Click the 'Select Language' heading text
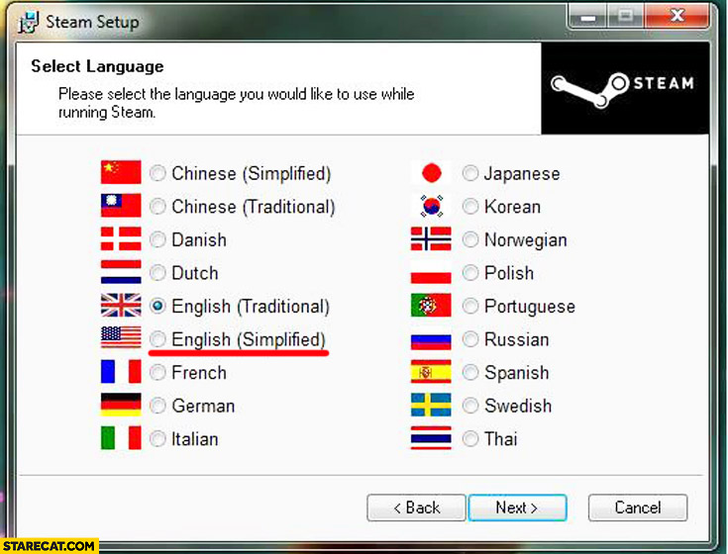728x554 pixels. click(x=97, y=66)
